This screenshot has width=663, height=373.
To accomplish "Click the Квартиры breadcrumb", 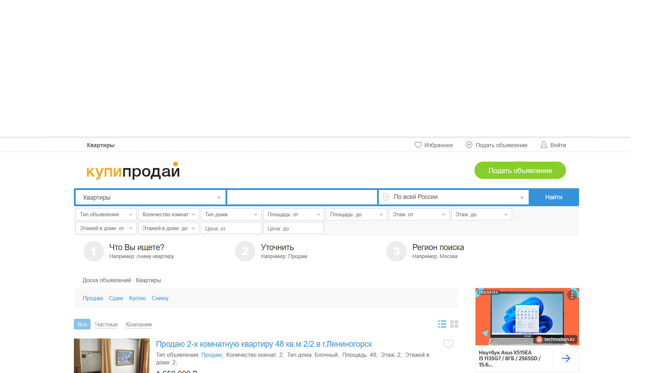I will click(148, 280).
